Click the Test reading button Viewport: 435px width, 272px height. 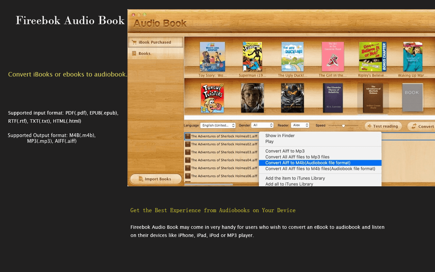(383, 126)
